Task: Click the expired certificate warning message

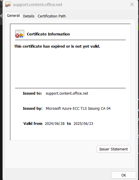Action: (57, 46)
